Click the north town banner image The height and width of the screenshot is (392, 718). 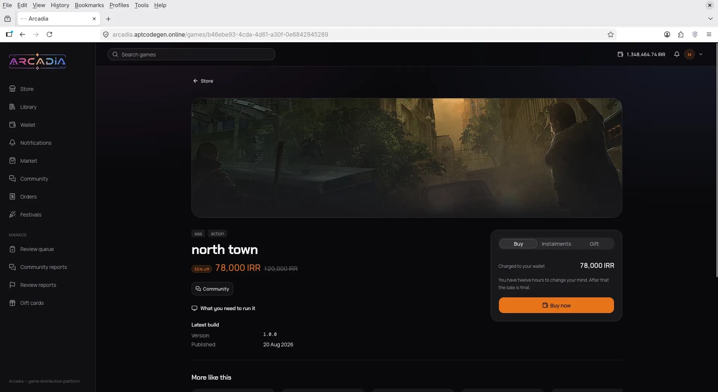pos(406,157)
